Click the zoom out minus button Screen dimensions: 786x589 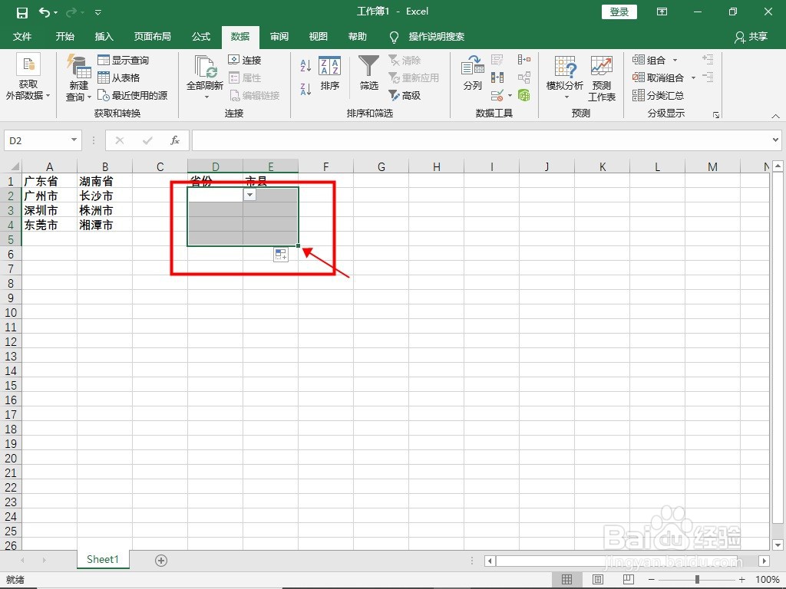[652, 580]
